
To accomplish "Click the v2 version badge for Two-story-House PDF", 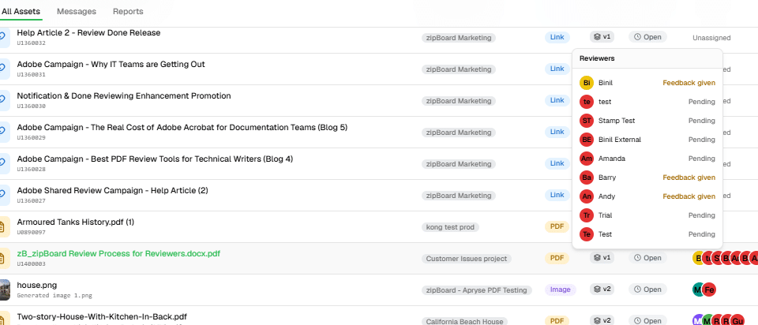I will pos(602,320).
